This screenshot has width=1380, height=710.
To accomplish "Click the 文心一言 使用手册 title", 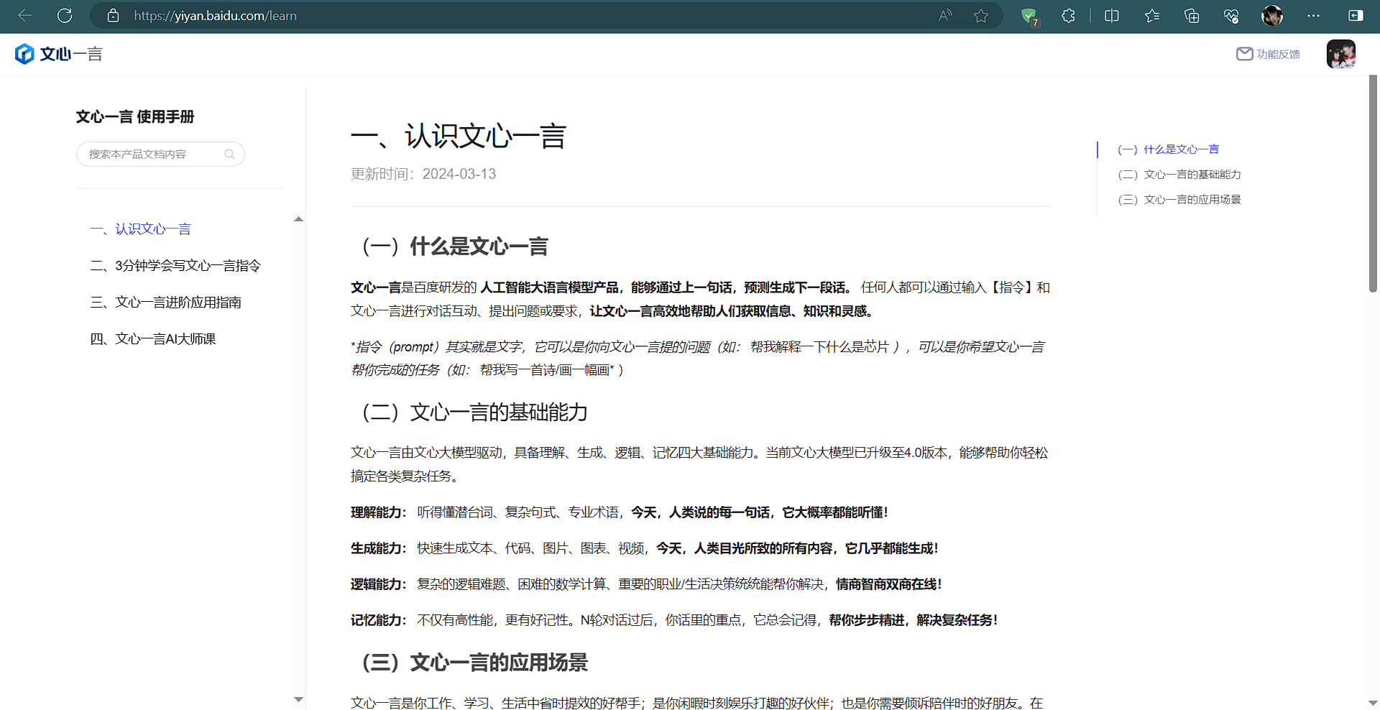I will pyautogui.click(x=135, y=116).
